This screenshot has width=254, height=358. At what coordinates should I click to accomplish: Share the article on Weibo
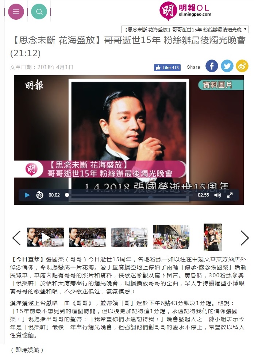[242, 66]
